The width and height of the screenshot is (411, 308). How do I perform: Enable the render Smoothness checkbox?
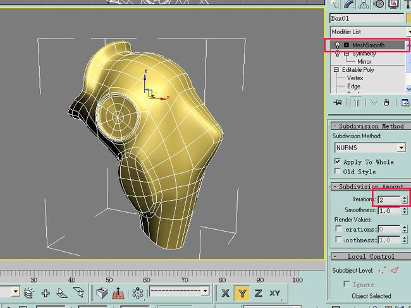click(x=338, y=239)
